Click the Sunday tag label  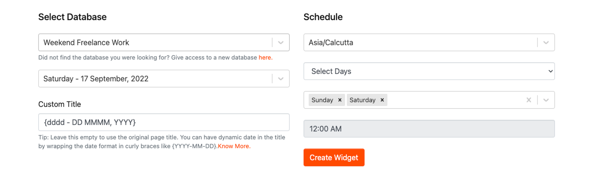pyautogui.click(x=322, y=100)
